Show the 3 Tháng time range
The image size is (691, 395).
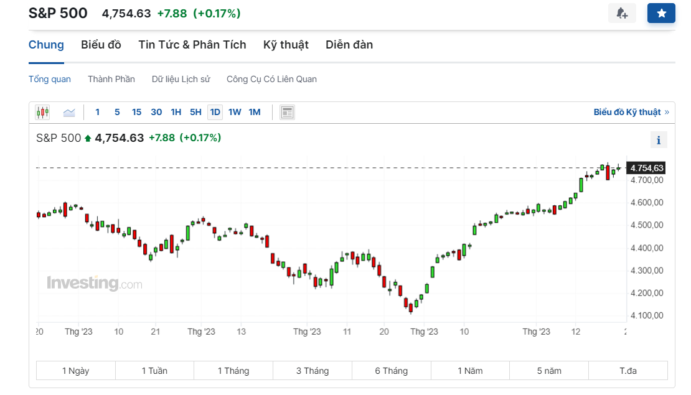pos(313,371)
